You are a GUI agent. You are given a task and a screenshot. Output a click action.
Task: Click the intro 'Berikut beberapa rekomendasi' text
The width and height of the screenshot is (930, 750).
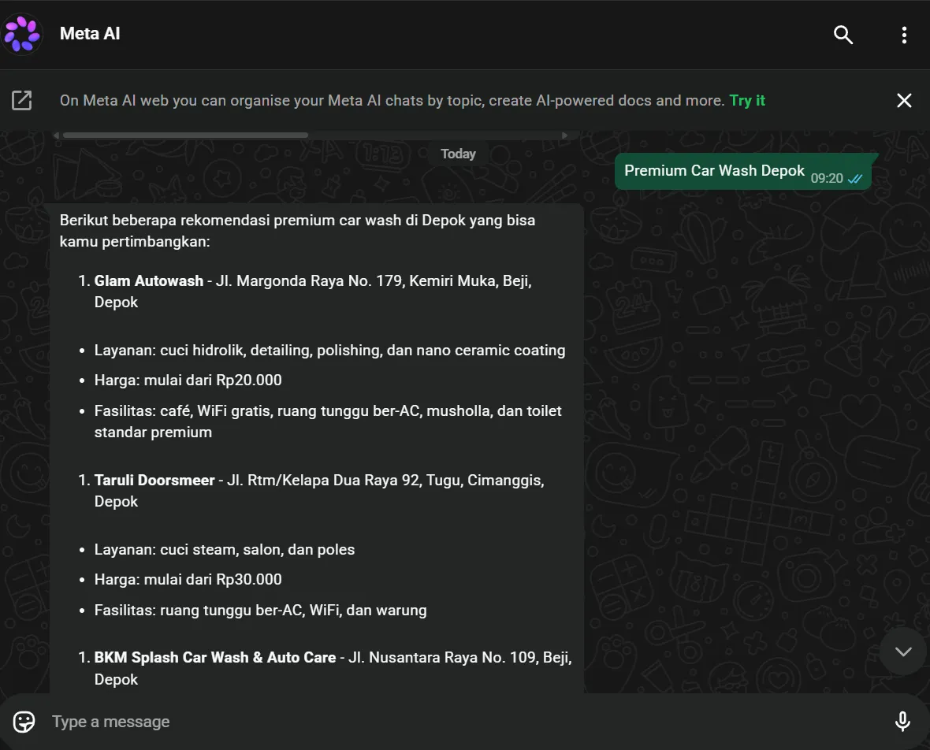point(297,231)
